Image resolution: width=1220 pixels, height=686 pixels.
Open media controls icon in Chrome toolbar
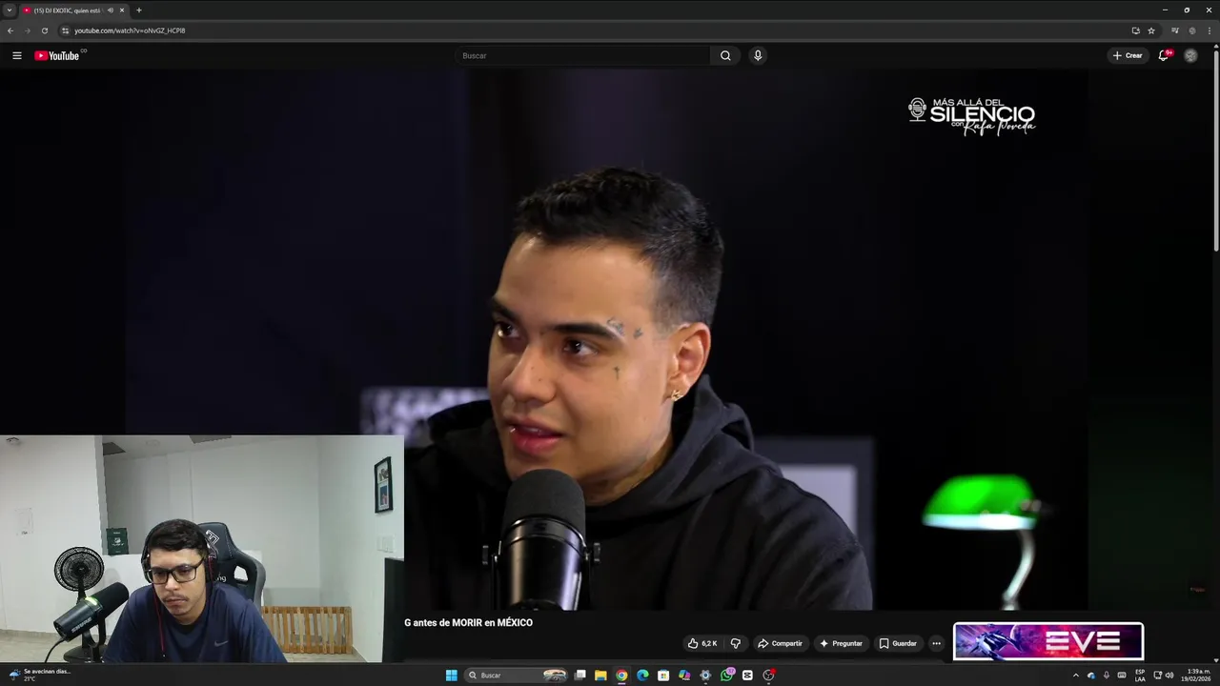pyautogui.click(x=1175, y=30)
